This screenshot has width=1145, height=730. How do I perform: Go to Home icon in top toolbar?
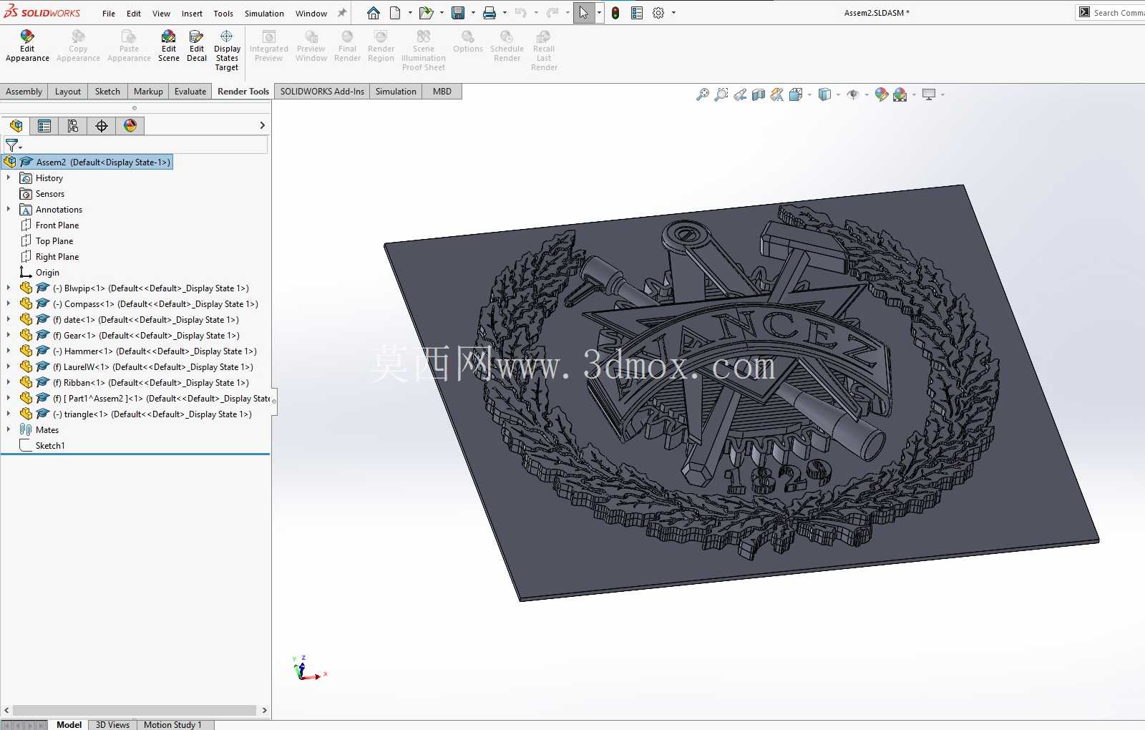point(374,13)
